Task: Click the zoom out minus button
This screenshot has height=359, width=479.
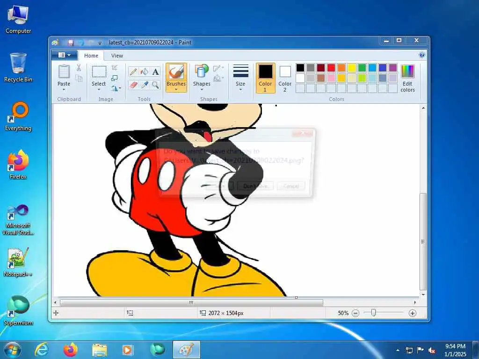Action: 356,313
